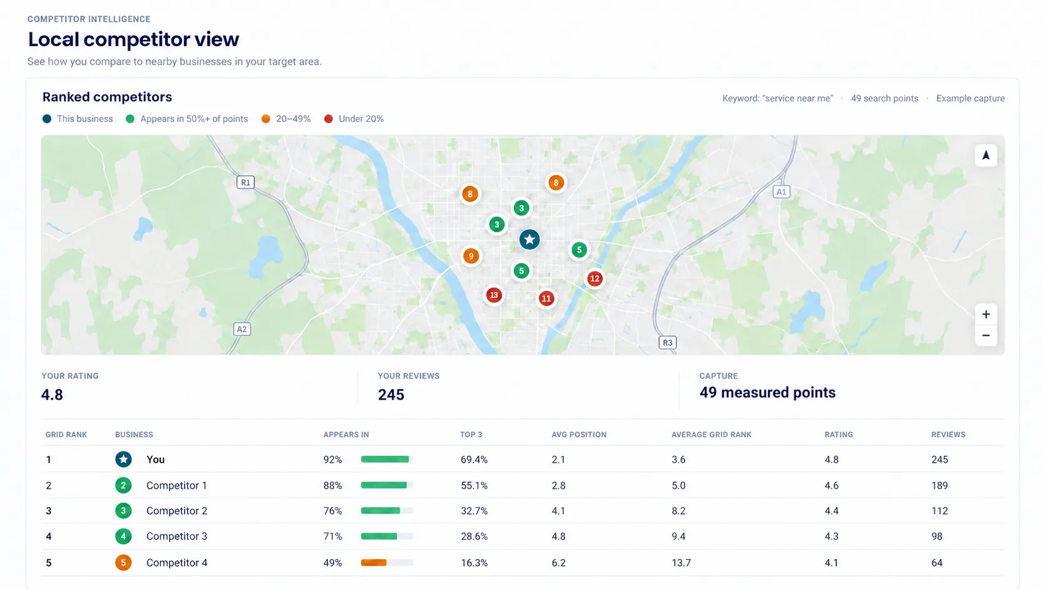The image size is (1045, 589).
Task: Click the 71% appears-in bar for Competitor 3
Action: [387, 536]
